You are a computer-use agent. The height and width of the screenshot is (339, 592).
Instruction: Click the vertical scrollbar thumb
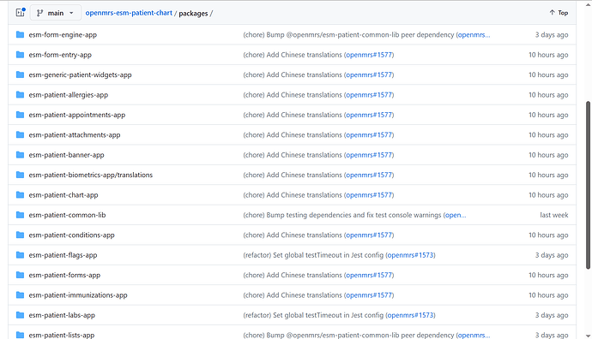588,185
